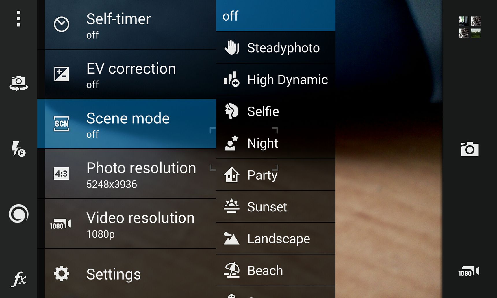The height and width of the screenshot is (298, 497).
Task: Choose High Dynamic scene mode
Action: point(276,79)
